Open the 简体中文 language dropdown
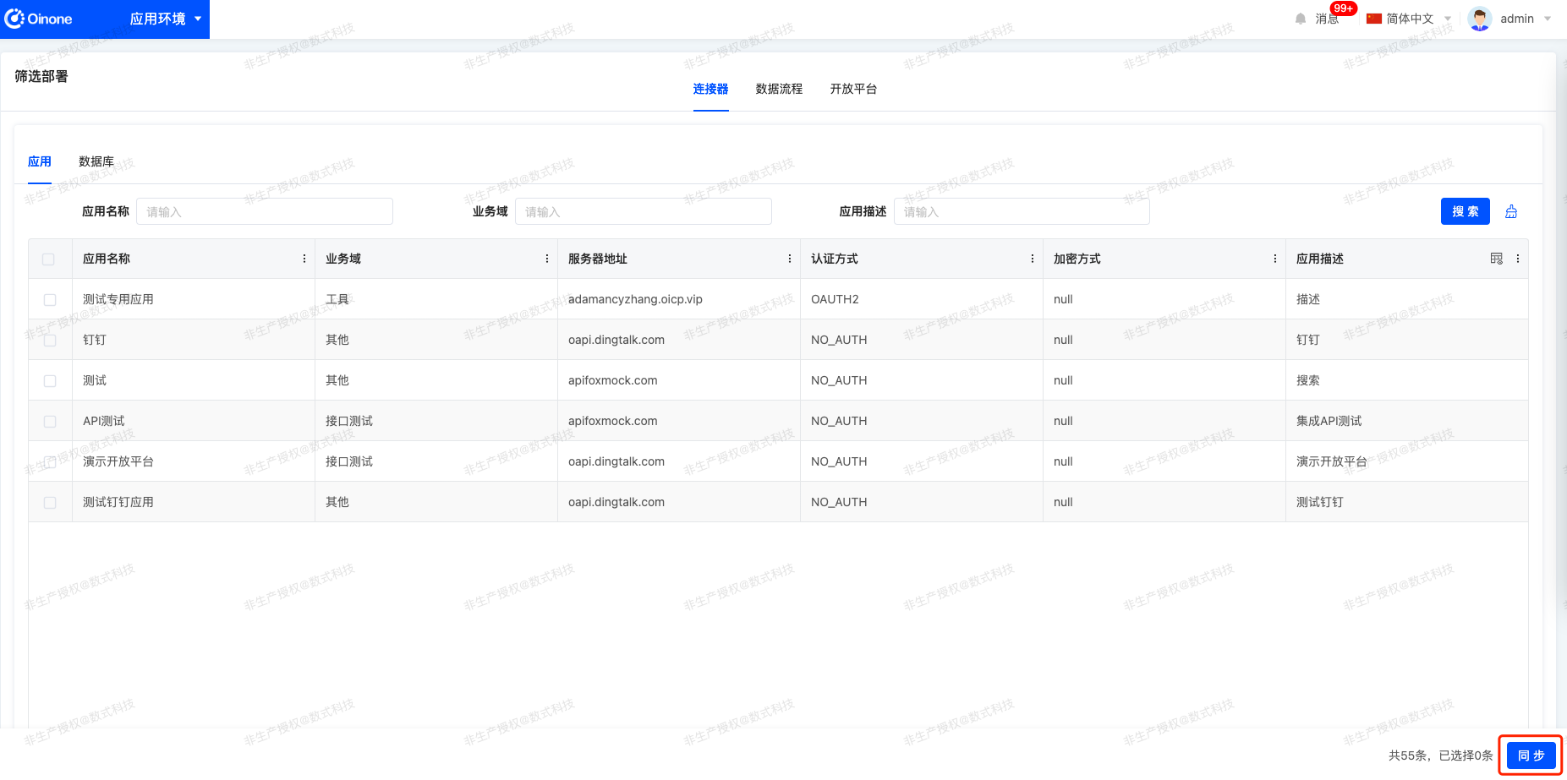This screenshot has width=1567, height=780. [x=1410, y=19]
